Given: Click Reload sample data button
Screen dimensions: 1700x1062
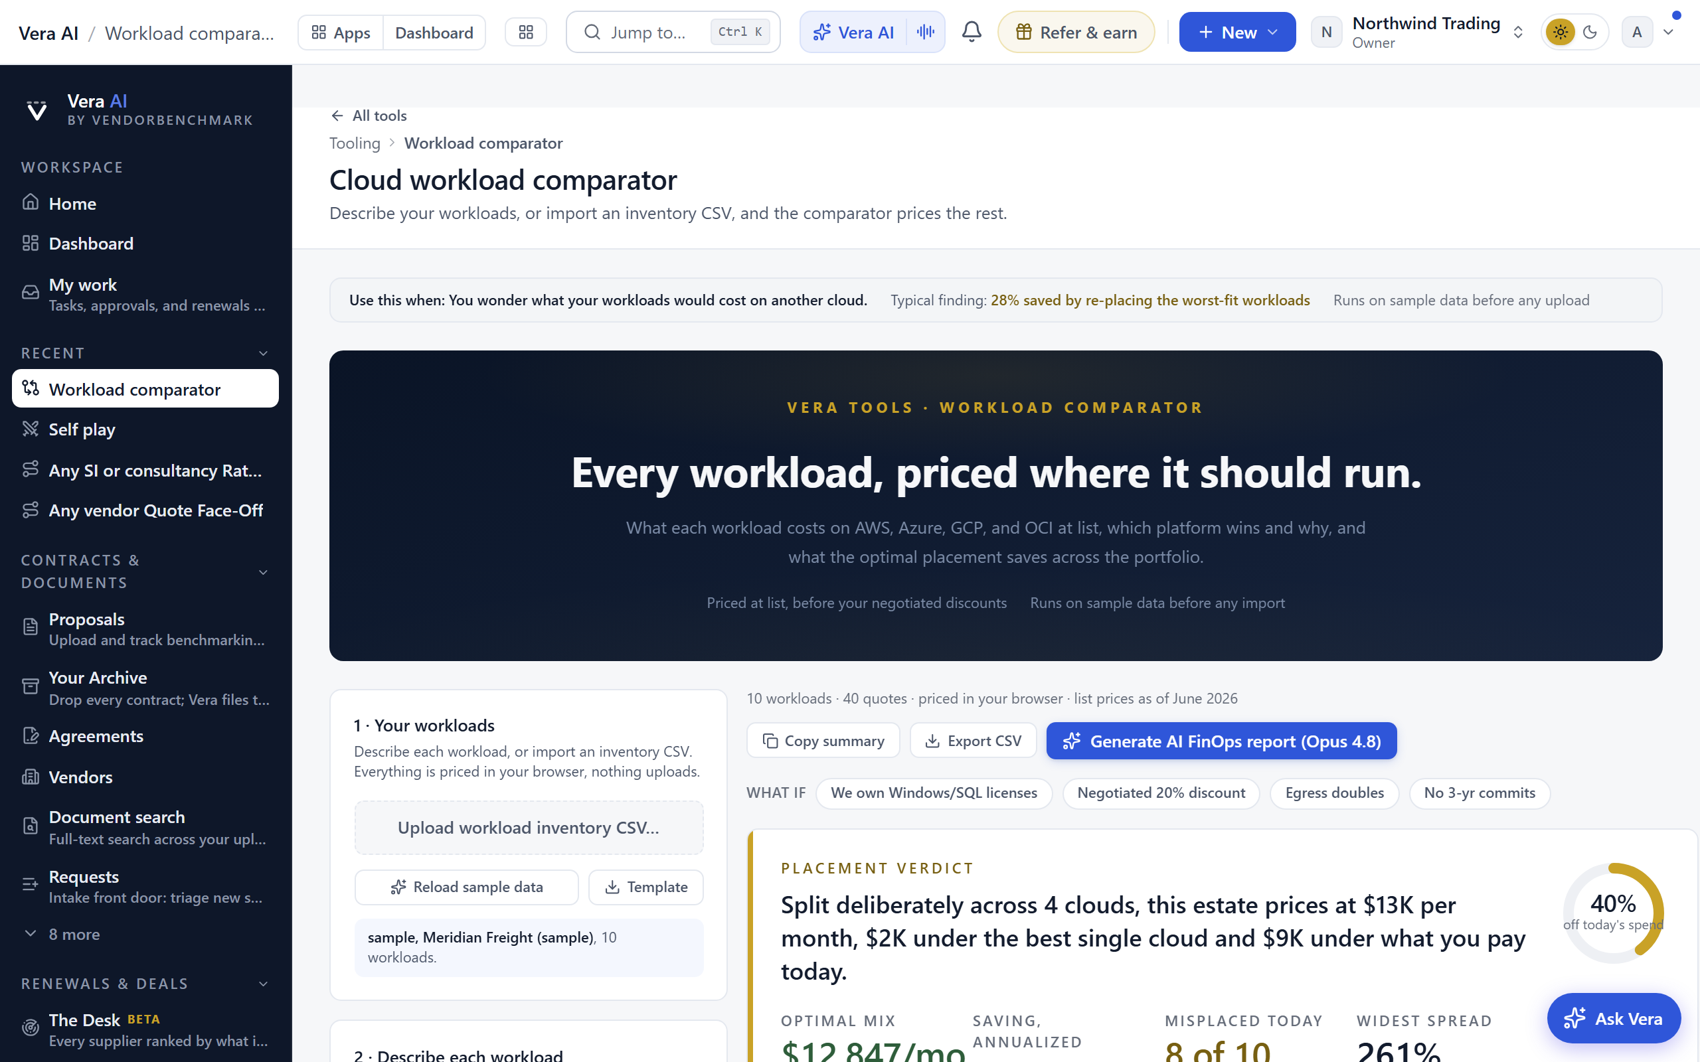Looking at the screenshot, I should click(466, 887).
